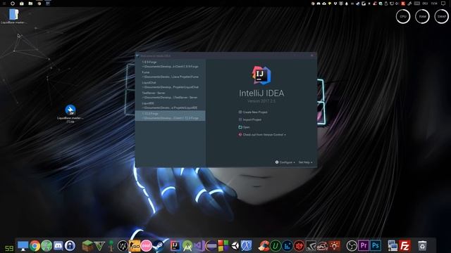Open the Configure dropdown menu
The height and width of the screenshot is (253, 451).
click(287, 162)
